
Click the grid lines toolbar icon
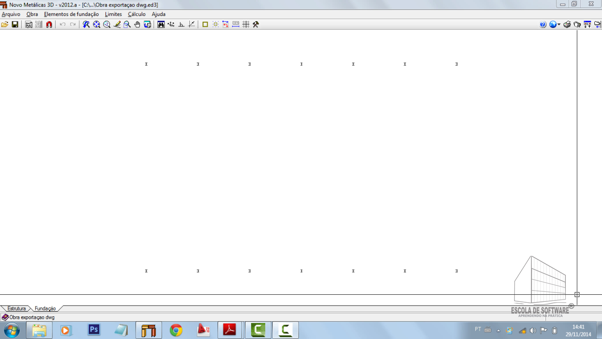point(246,24)
